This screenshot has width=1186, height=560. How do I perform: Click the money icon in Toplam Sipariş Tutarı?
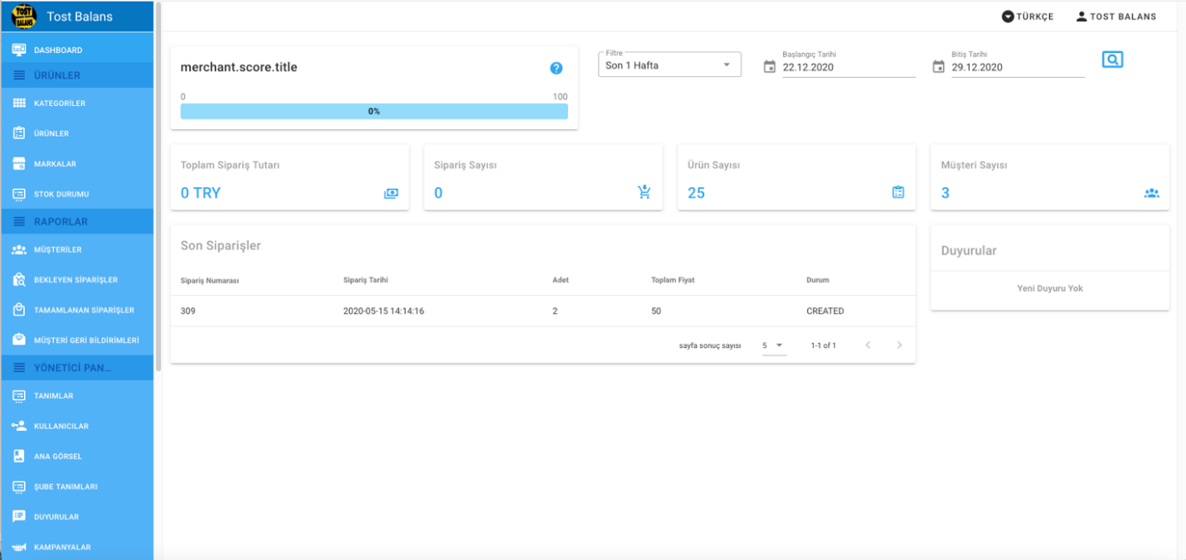coord(391,193)
